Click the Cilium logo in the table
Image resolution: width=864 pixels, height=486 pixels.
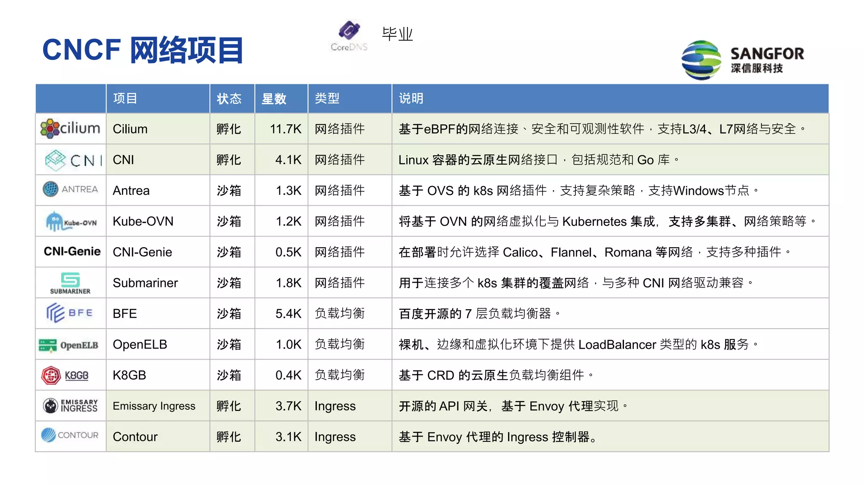(x=70, y=128)
